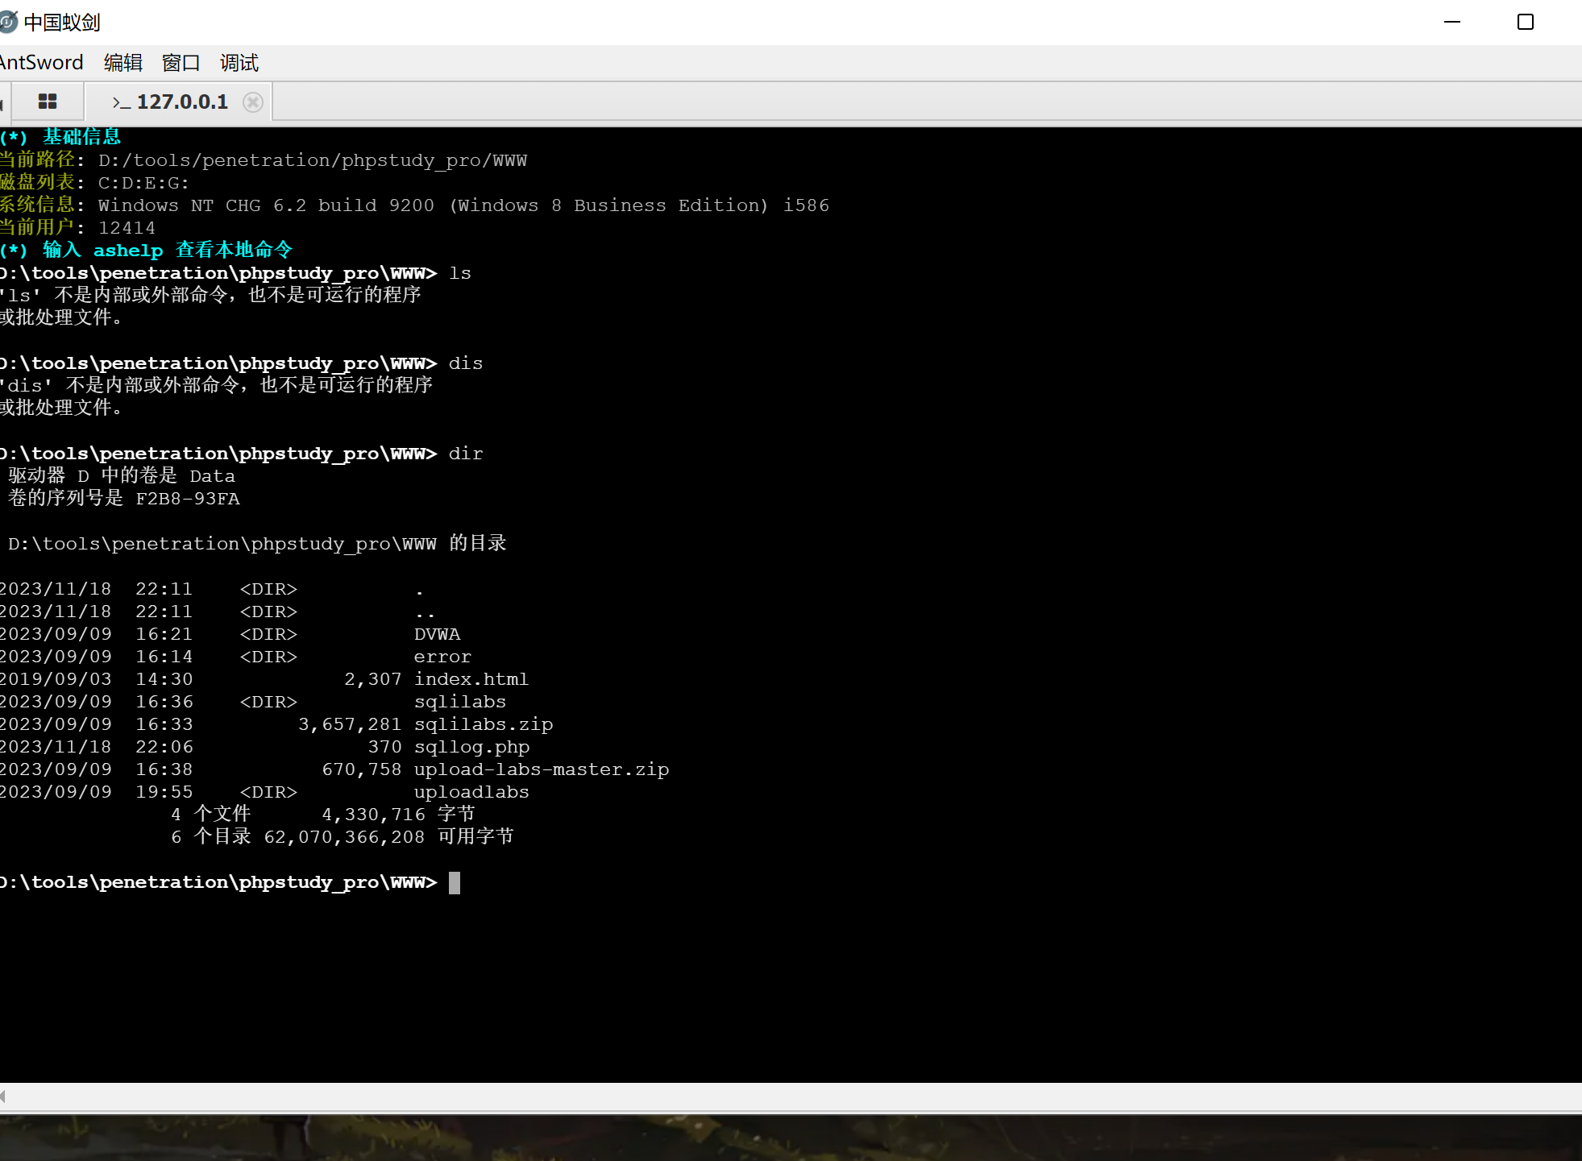The image size is (1582, 1161).
Task: Click the tab bar left scroll arrow
Action: tap(2, 103)
